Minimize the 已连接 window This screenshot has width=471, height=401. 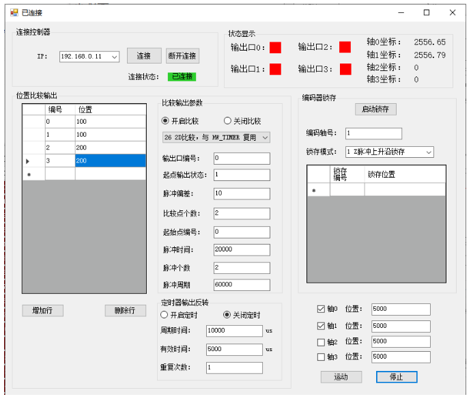pyautogui.click(x=401, y=12)
